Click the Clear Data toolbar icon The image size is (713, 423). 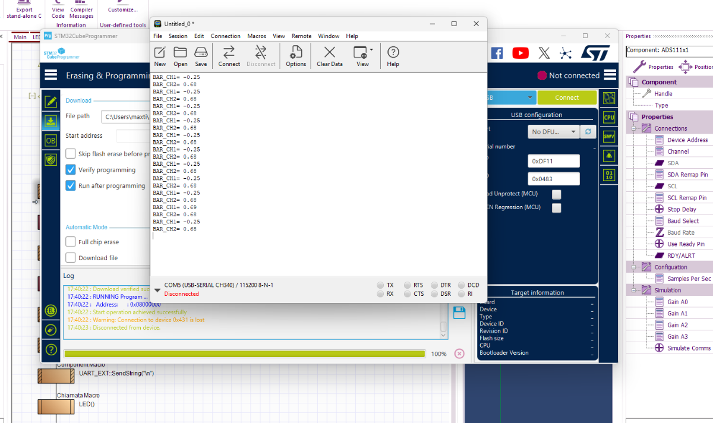(x=329, y=55)
